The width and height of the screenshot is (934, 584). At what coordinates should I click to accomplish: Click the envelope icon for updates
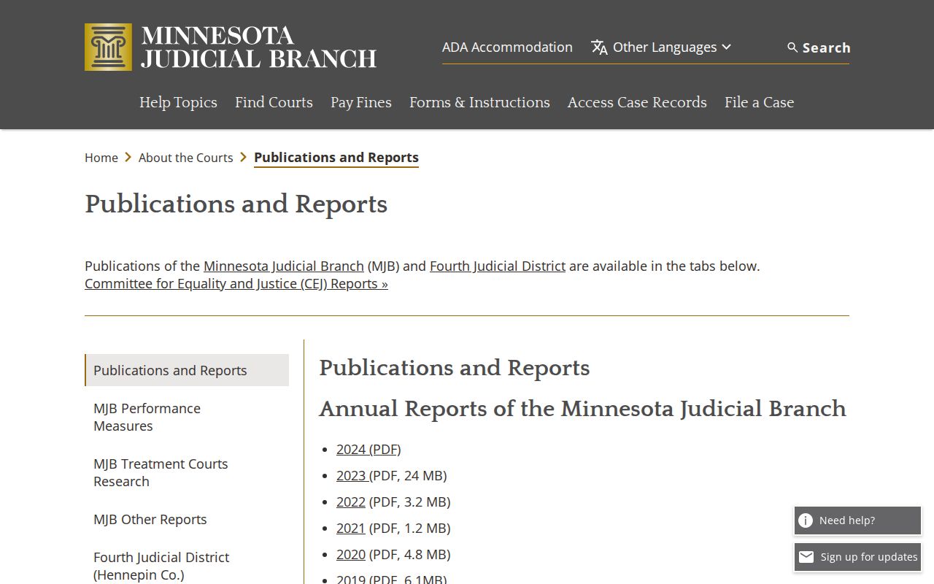(x=806, y=557)
